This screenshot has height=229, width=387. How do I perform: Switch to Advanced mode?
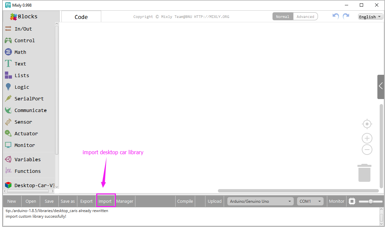[x=305, y=17]
